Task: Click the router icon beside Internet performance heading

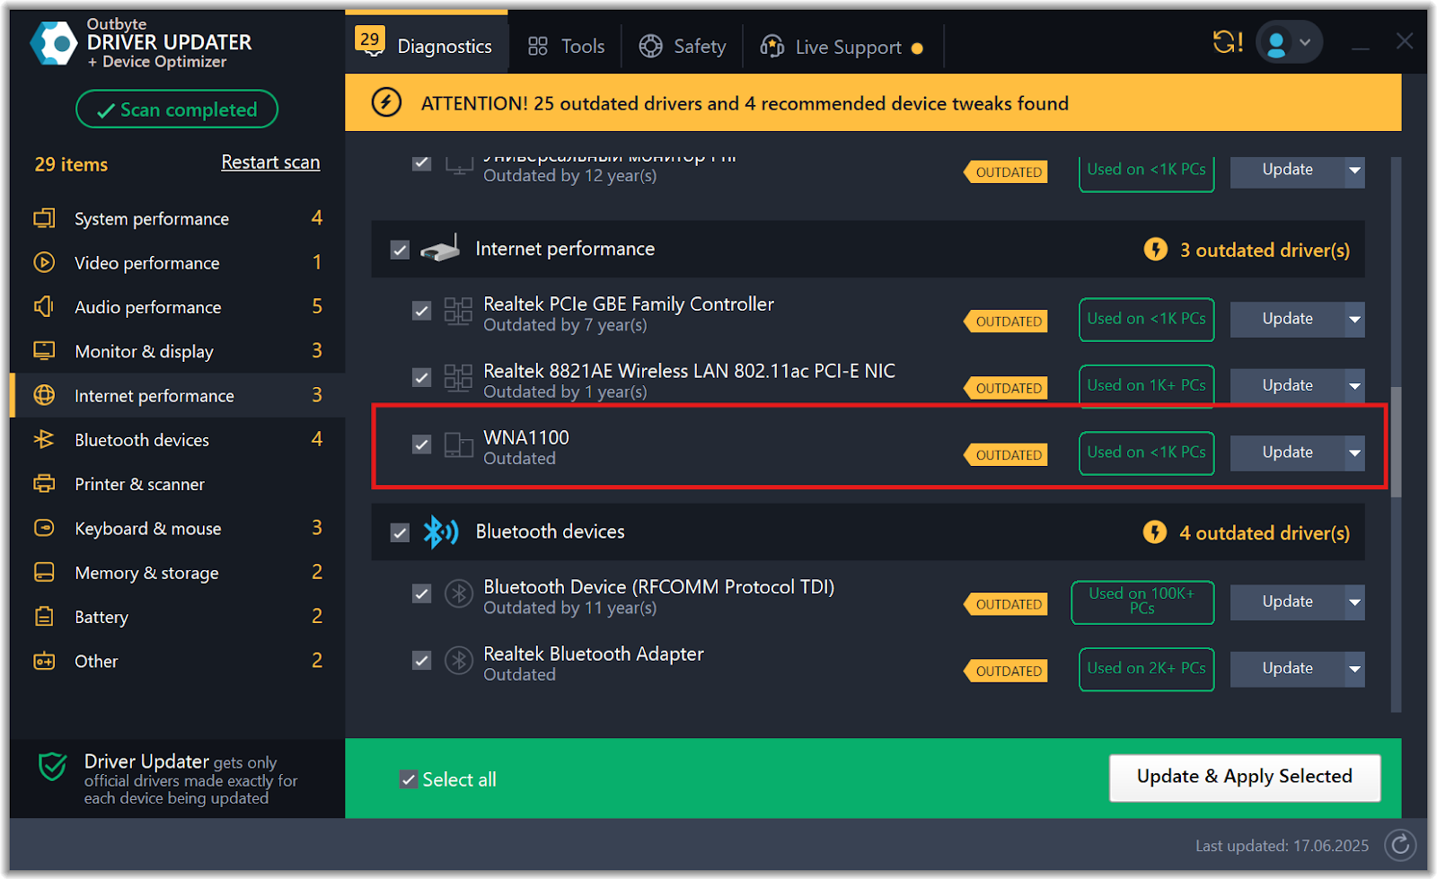Action: pos(440,249)
